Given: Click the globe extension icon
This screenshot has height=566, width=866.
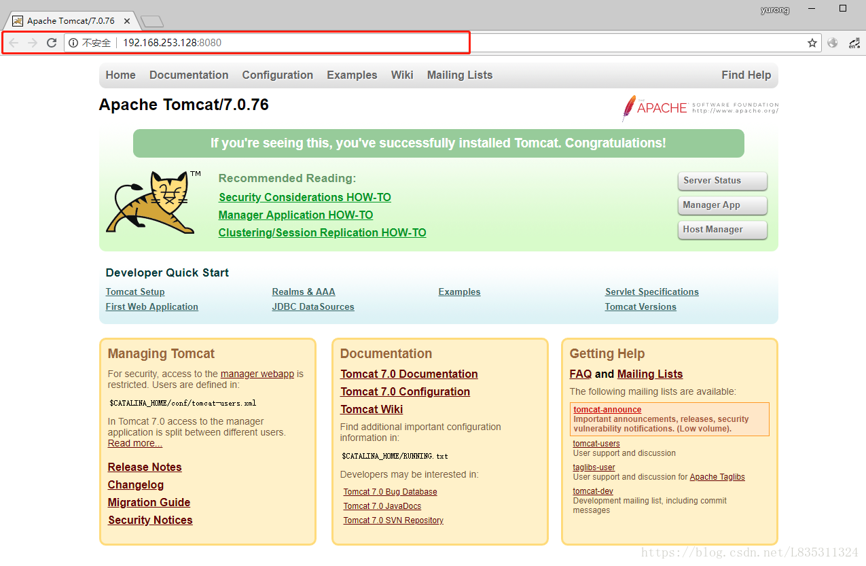Looking at the screenshot, I should coord(833,43).
